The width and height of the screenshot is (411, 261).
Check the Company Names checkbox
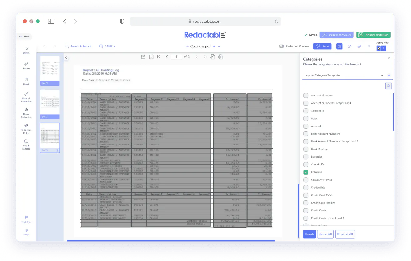[306, 180]
